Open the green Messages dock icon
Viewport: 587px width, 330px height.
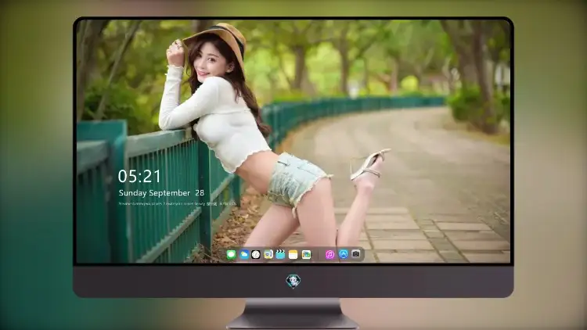[232, 255]
